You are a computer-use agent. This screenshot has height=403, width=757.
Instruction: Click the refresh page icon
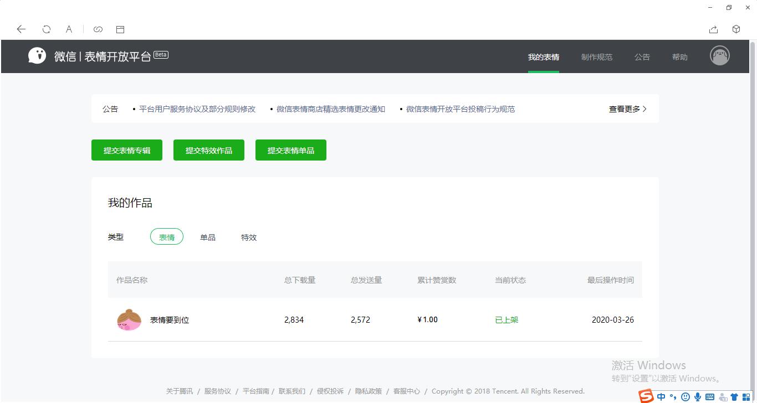47,29
